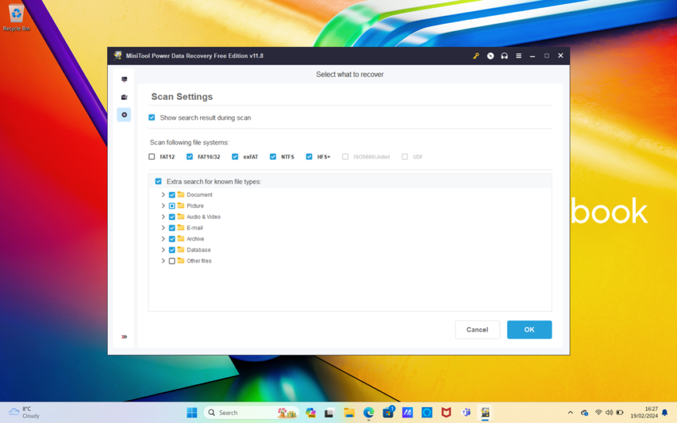Screen dimensions: 677x423
Task: Open the McAfee taskbar icon
Action: tap(446, 412)
